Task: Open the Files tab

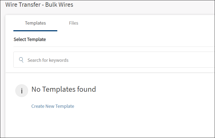Action: click(74, 23)
